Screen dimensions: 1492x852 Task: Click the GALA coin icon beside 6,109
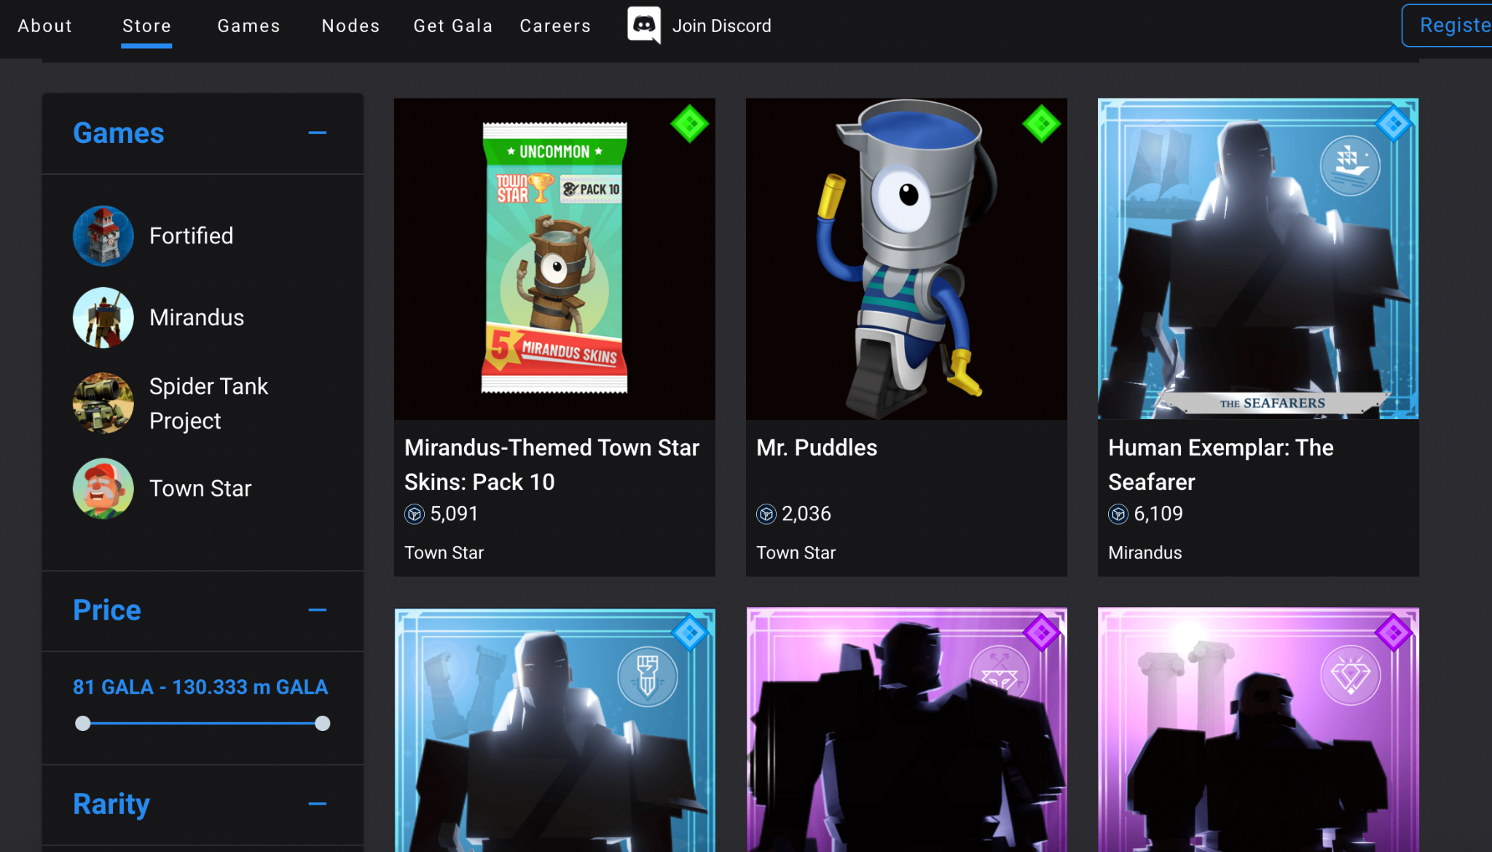coord(1118,514)
